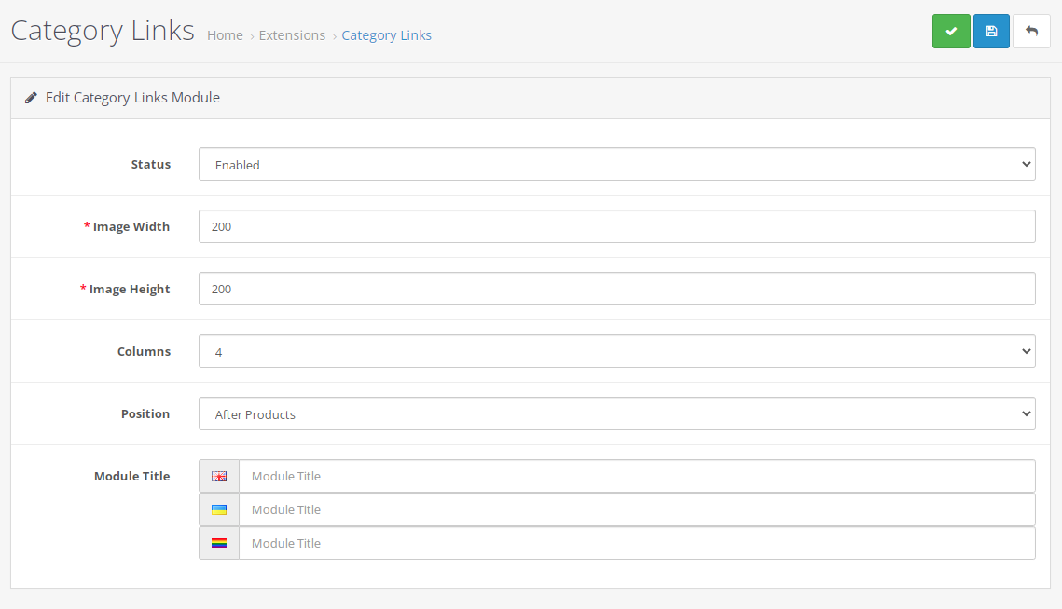
Task: Click the rainbow flag icon for Module Title
Action: (219, 544)
